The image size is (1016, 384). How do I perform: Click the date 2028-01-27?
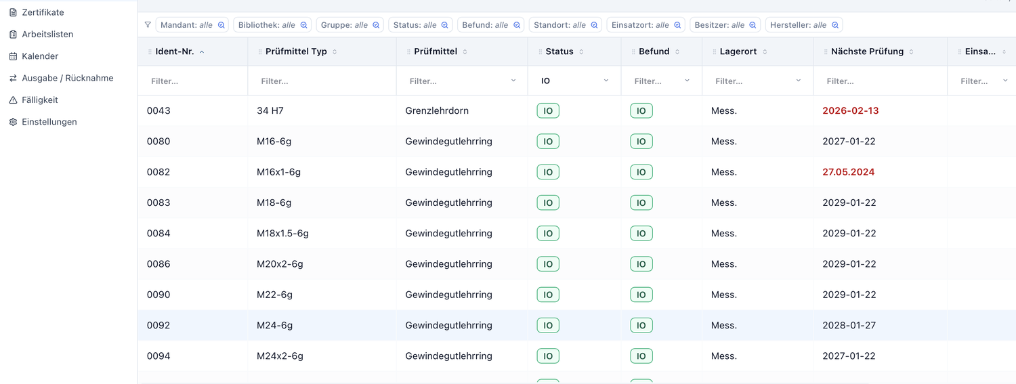[849, 325]
